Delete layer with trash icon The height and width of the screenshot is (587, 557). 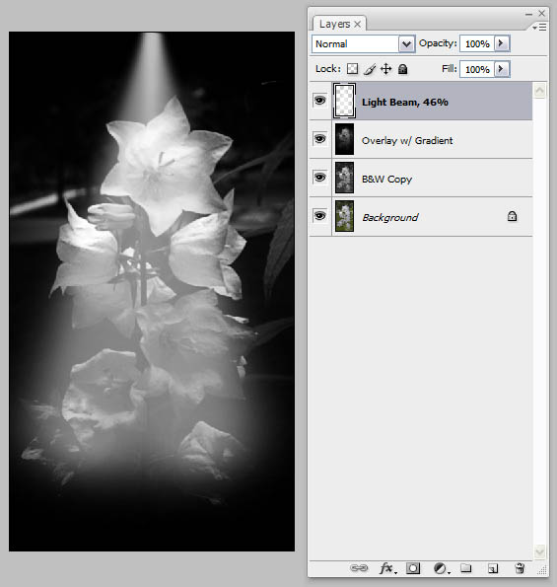click(x=520, y=568)
